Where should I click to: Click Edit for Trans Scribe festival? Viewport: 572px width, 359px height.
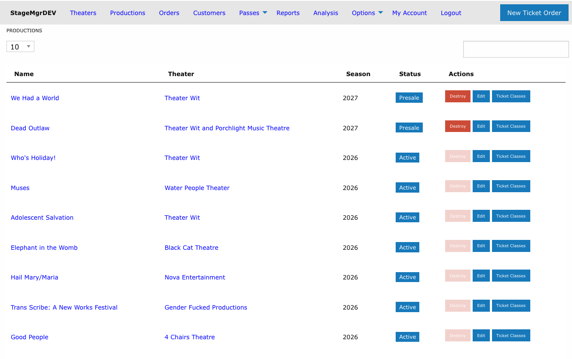click(481, 306)
